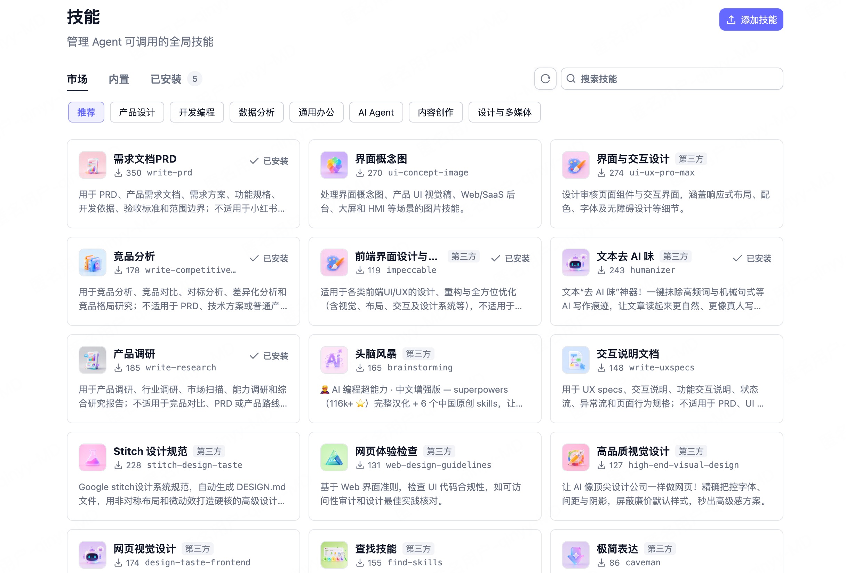
Task: Click the design-taste-frontend identifier text
Action: click(197, 563)
